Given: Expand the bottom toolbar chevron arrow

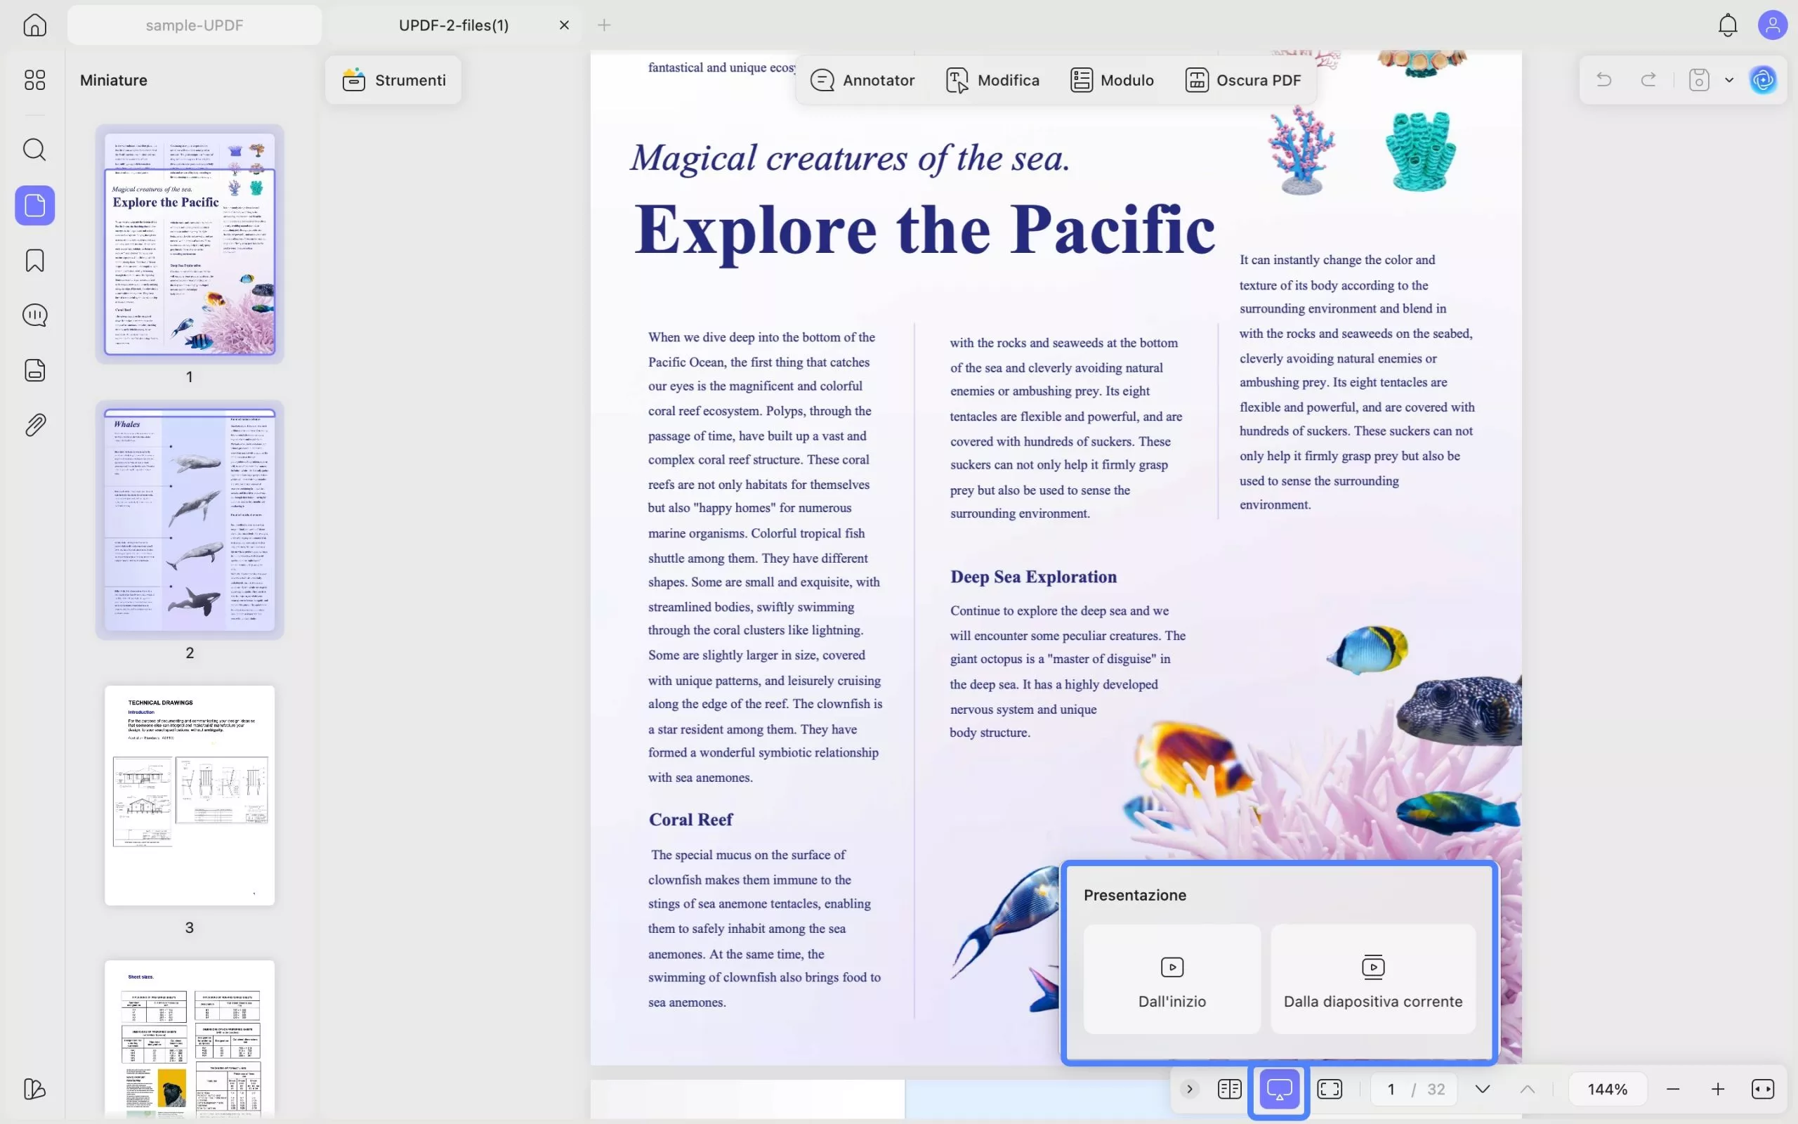Looking at the screenshot, I should pyautogui.click(x=1189, y=1089).
